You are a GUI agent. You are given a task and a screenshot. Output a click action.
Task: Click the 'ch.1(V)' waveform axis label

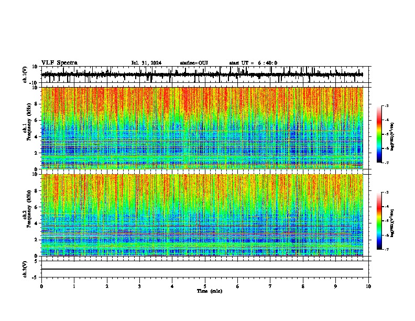pos(25,74)
